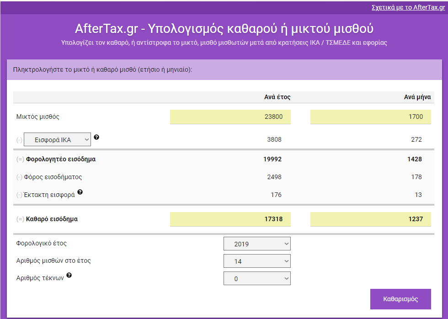Click the monthly Καθαρό εισόδημα field 1237
448x319 pixels.
pos(371,219)
